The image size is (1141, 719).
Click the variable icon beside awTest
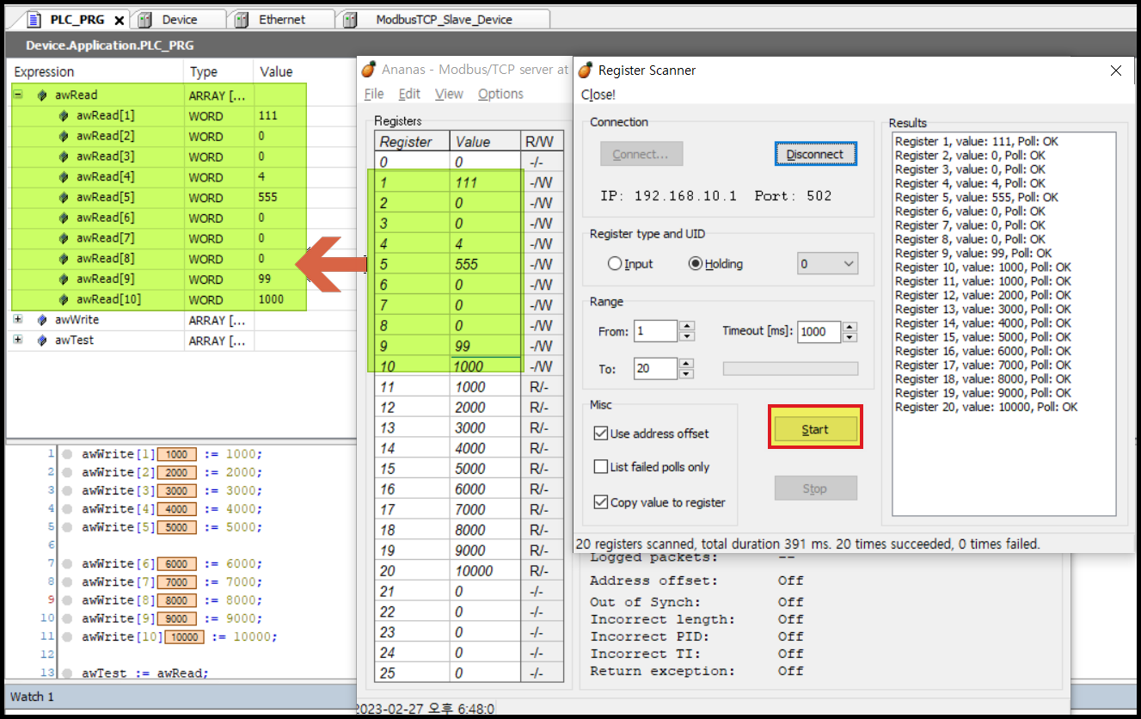click(43, 341)
